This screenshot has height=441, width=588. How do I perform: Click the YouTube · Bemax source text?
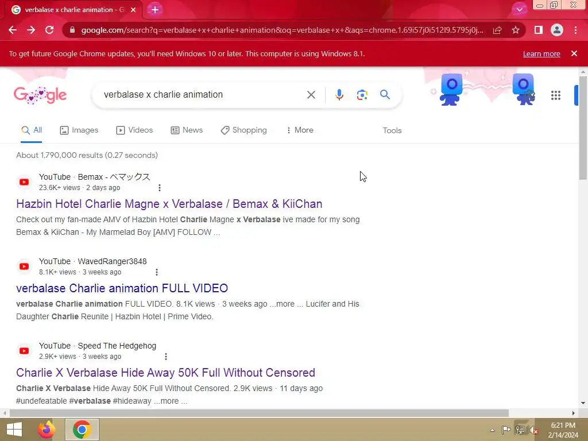95,177
